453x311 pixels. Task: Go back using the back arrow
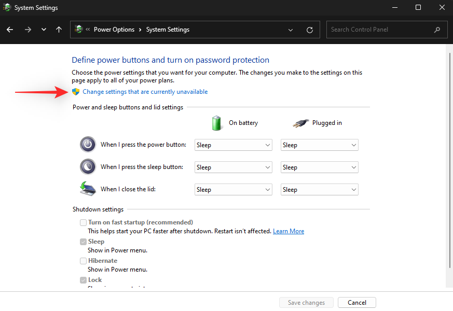[x=10, y=30]
